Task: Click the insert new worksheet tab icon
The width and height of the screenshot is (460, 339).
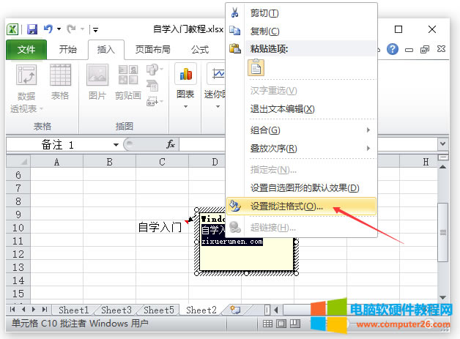Action: pyautogui.click(x=235, y=310)
